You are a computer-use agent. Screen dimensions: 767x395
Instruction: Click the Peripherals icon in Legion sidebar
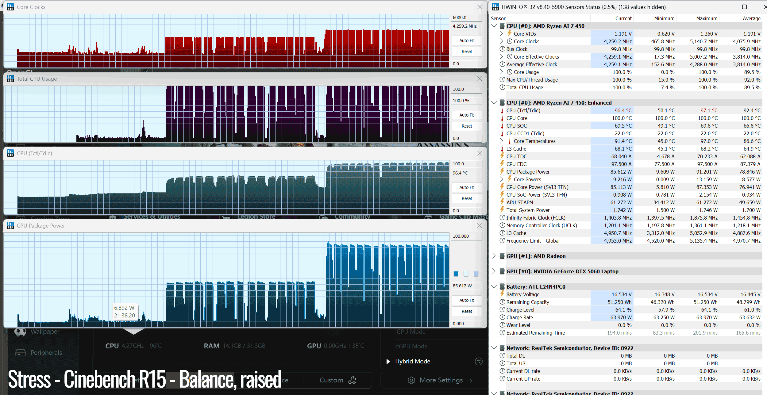pyautogui.click(x=21, y=353)
